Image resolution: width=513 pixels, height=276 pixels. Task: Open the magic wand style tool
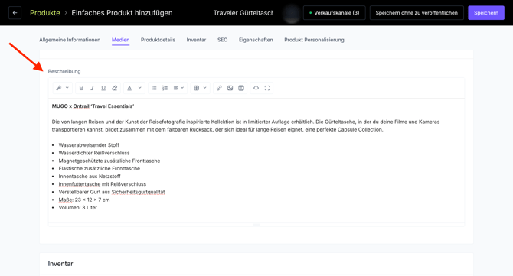click(x=59, y=88)
